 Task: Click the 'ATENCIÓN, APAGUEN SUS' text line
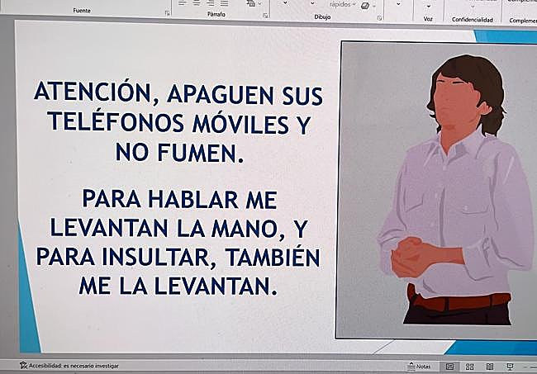178,93
